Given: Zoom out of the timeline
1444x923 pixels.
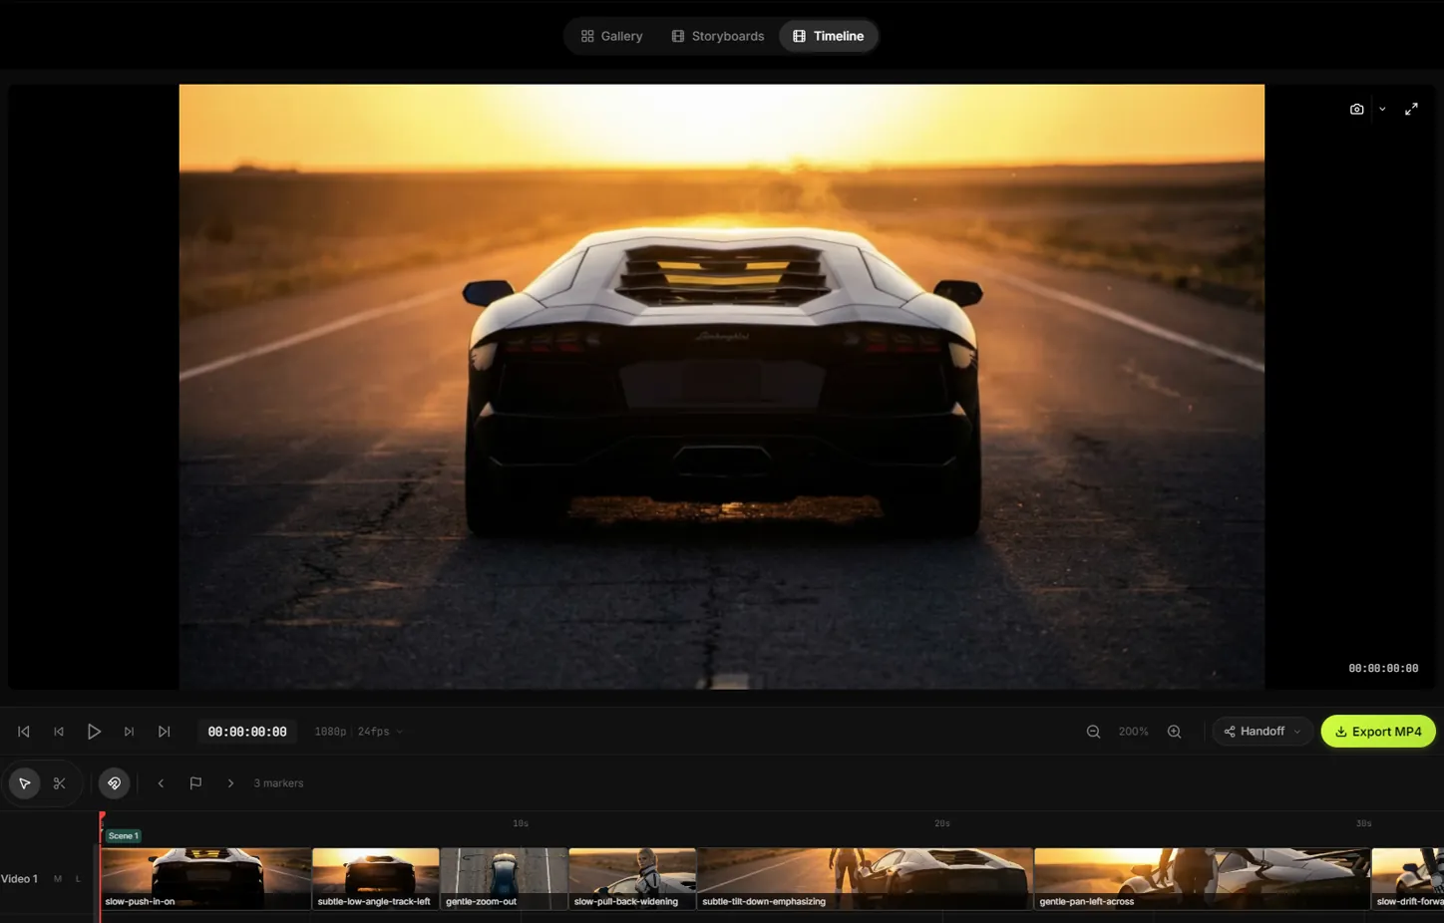Looking at the screenshot, I should (x=1093, y=731).
